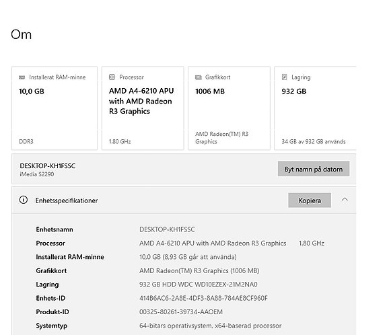Select the DESKTOP-KH1FSSC device name heading
The width and height of the screenshot is (387, 335).
48,165
